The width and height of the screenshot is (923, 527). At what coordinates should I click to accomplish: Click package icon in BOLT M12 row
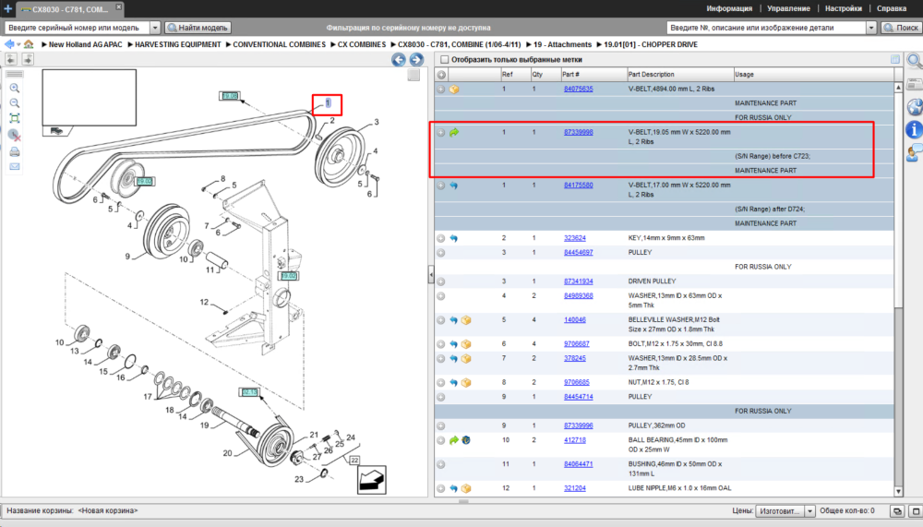coord(466,344)
